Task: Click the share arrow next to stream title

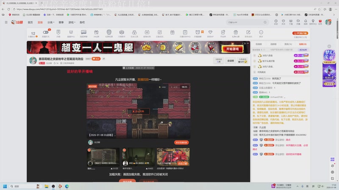Action: (x=104, y=59)
